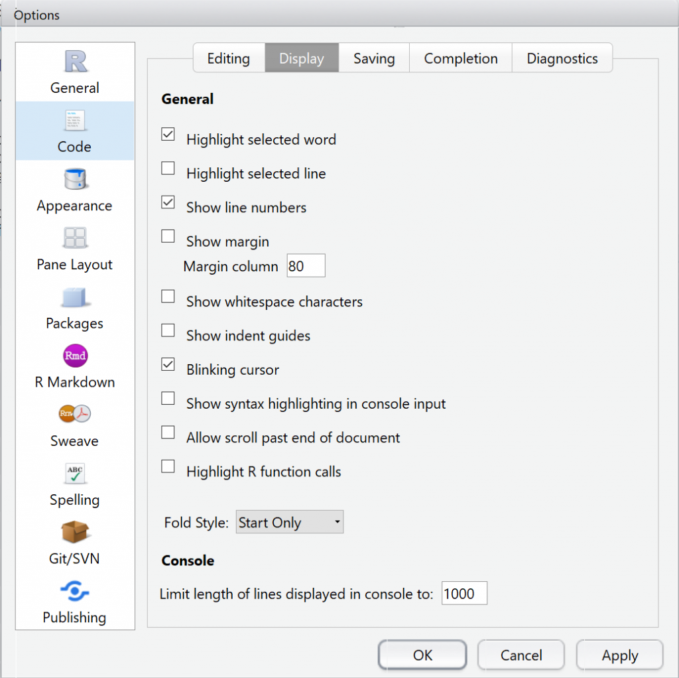Open Spelling options via ABC check icon
Image resolution: width=679 pixels, height=678 pixels.
75,473
